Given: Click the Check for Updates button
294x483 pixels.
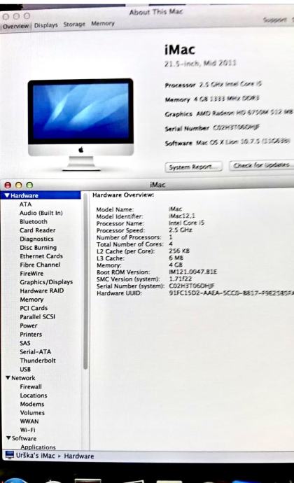Looking at the screenshot, I should (x=262, y=165).
